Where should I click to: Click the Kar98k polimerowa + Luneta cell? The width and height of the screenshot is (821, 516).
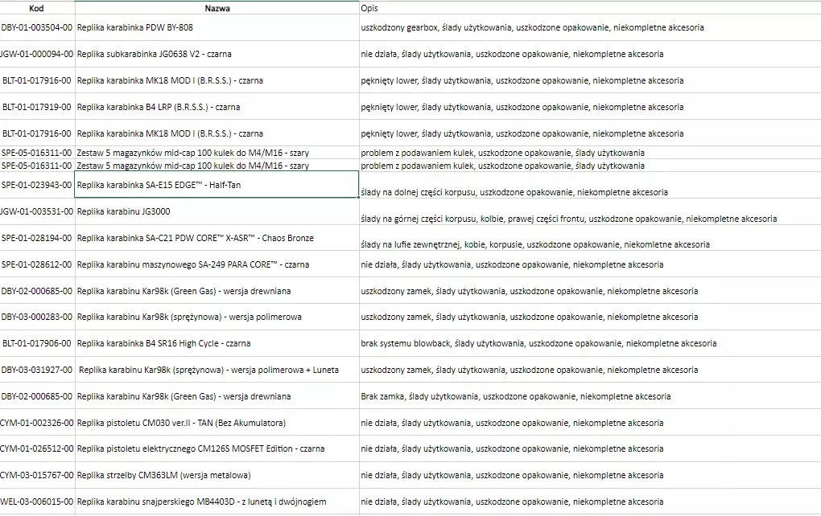(x=208, y=370)
